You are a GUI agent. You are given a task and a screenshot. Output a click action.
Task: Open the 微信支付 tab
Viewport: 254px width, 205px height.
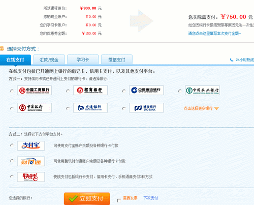pos(117,60)
